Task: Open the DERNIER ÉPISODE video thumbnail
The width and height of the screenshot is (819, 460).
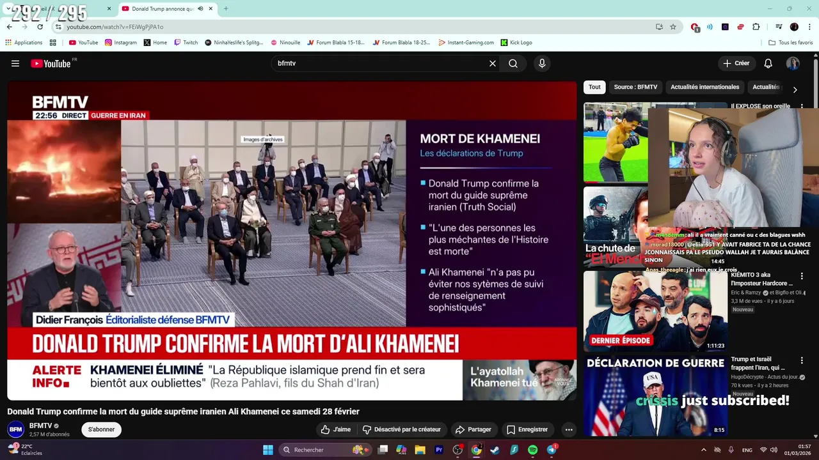Action: (x=655, y=311)
